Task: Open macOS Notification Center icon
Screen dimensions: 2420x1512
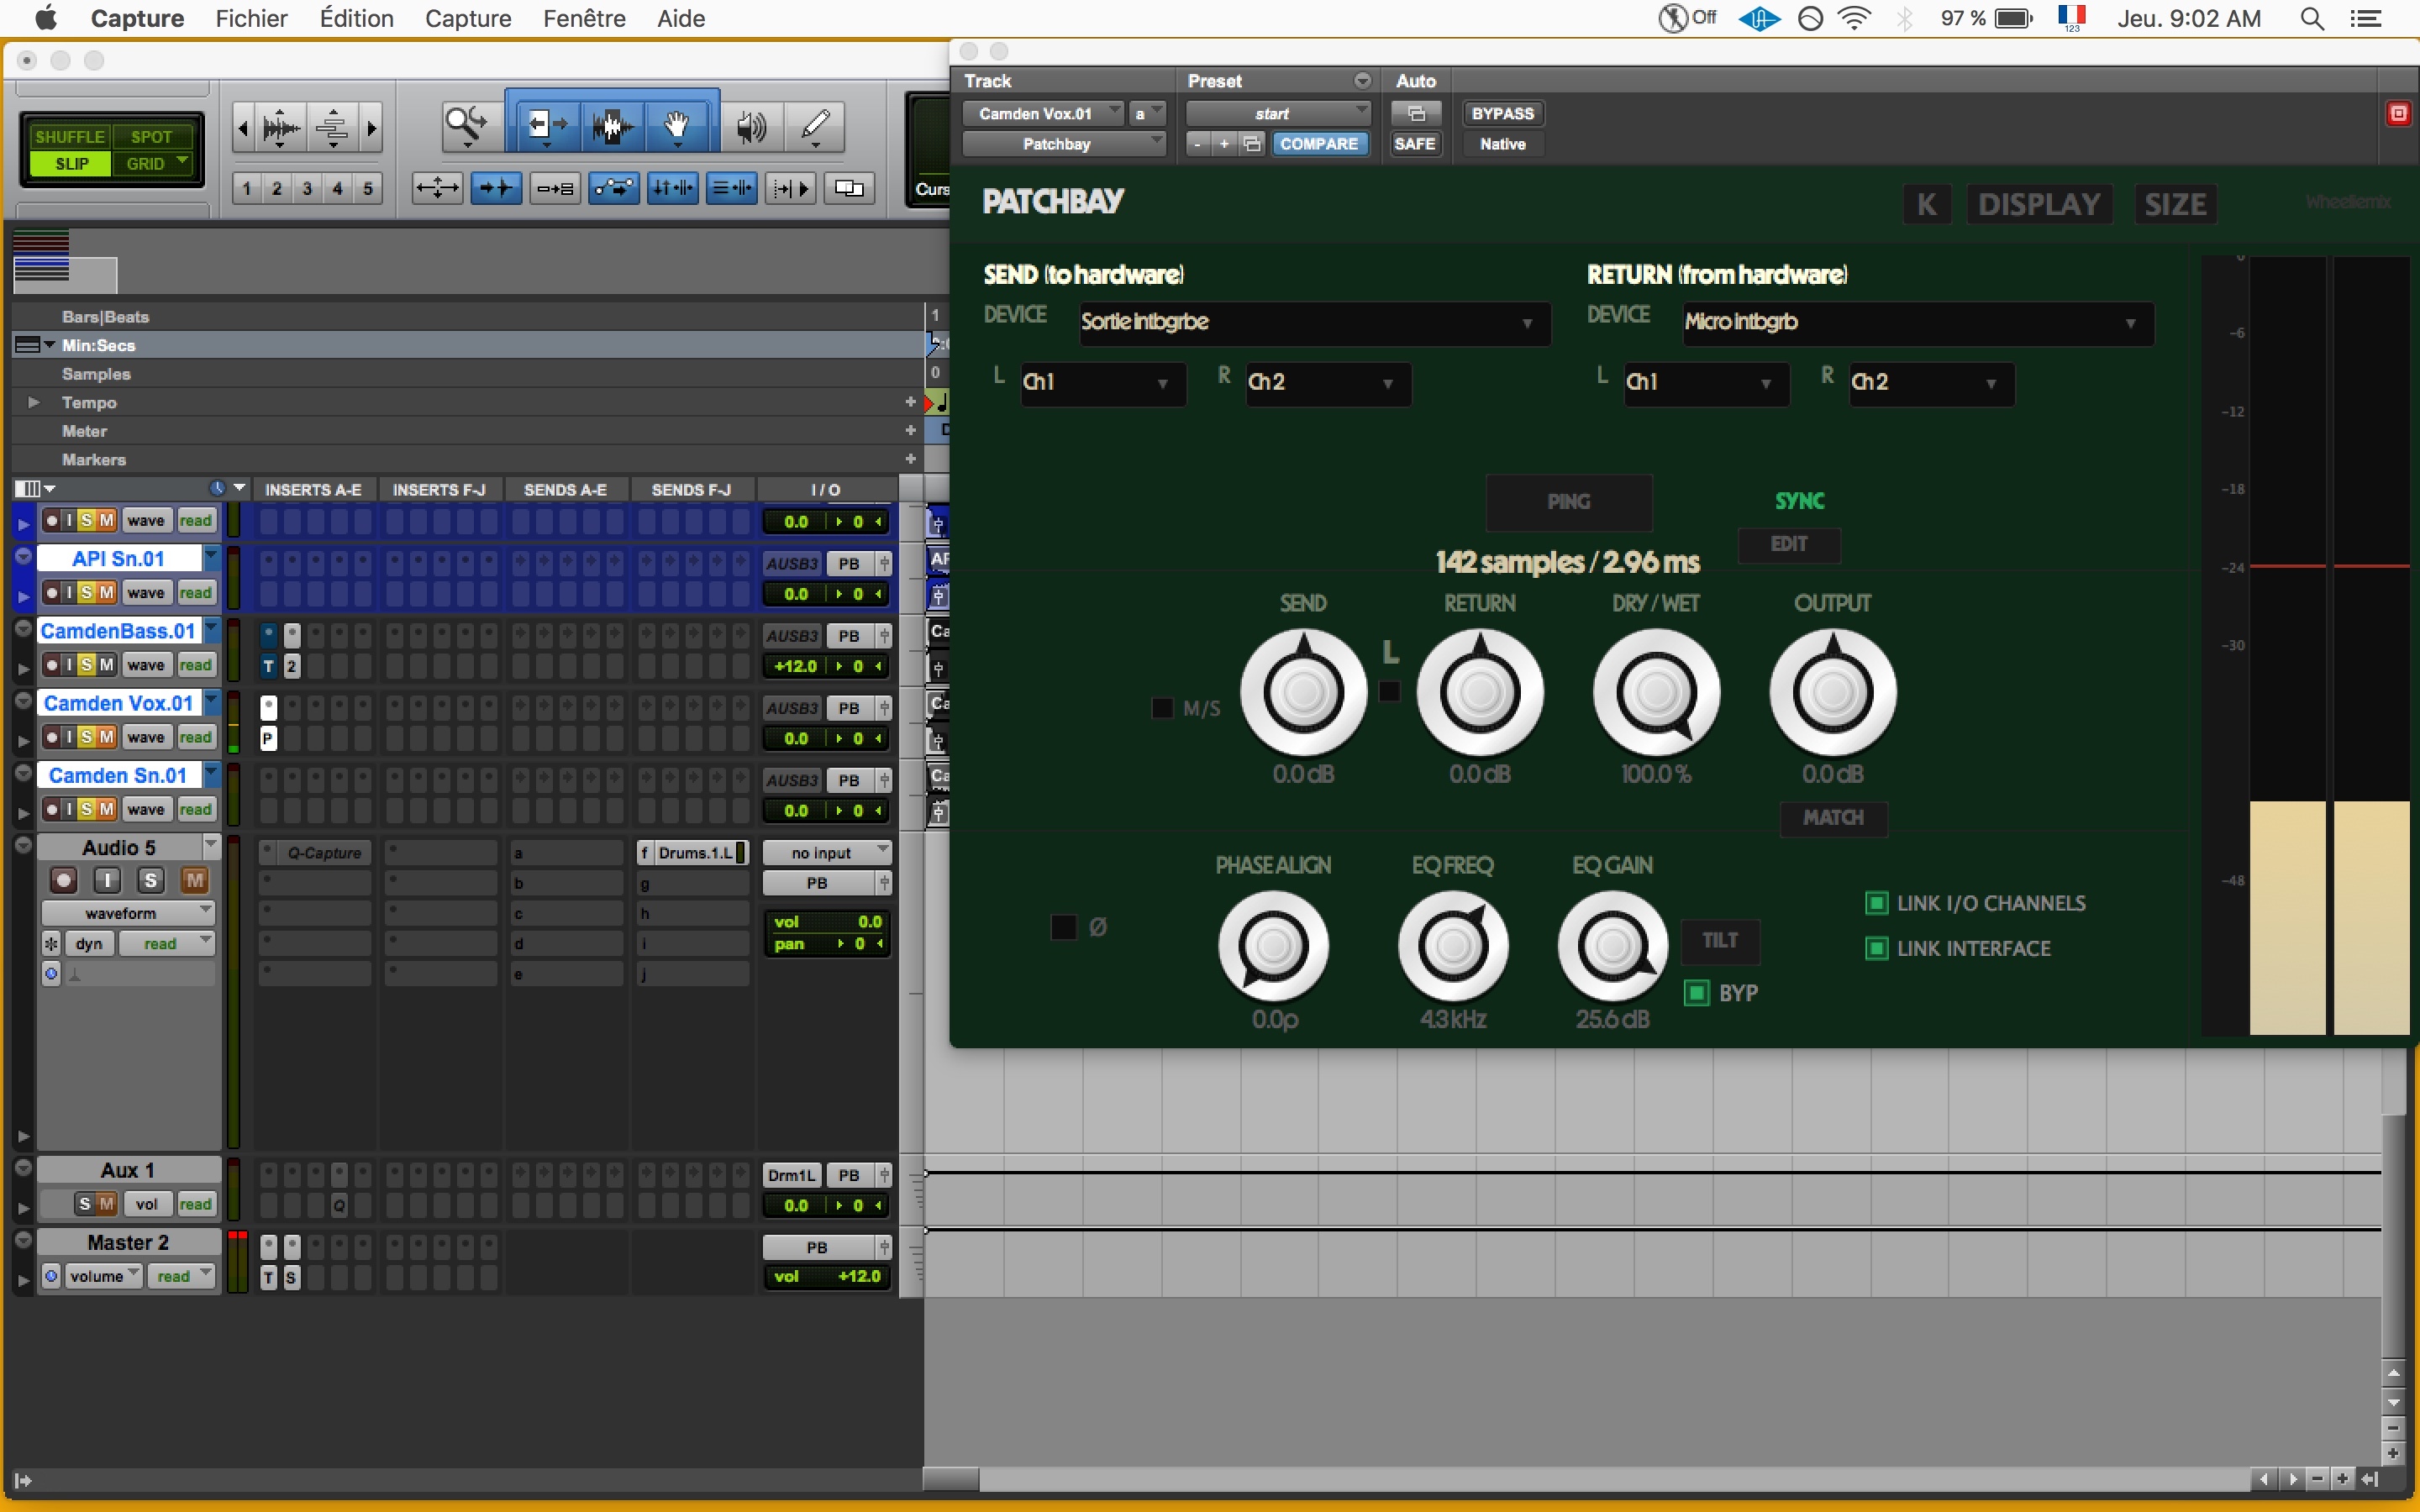Action: 2366,19
